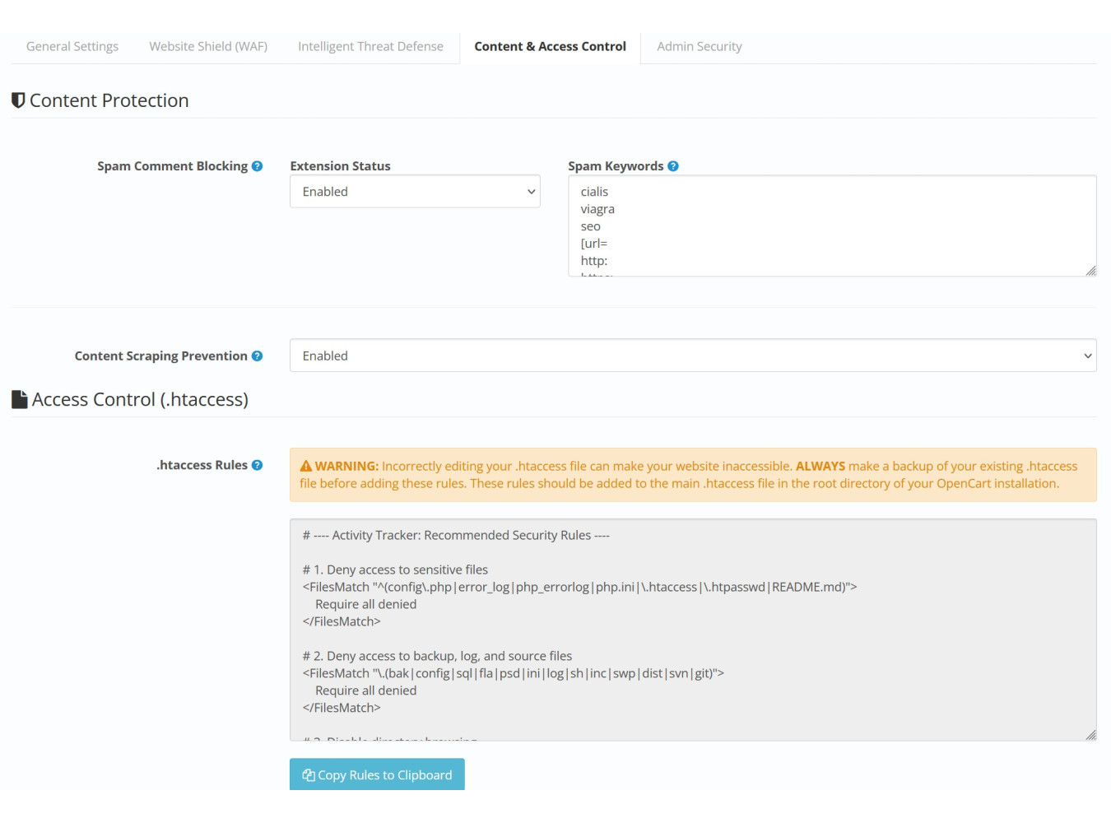This screenshot has height=823, width=1111.
Task: Open help icon next to .htaccess Rules
Action: (257, 465)
